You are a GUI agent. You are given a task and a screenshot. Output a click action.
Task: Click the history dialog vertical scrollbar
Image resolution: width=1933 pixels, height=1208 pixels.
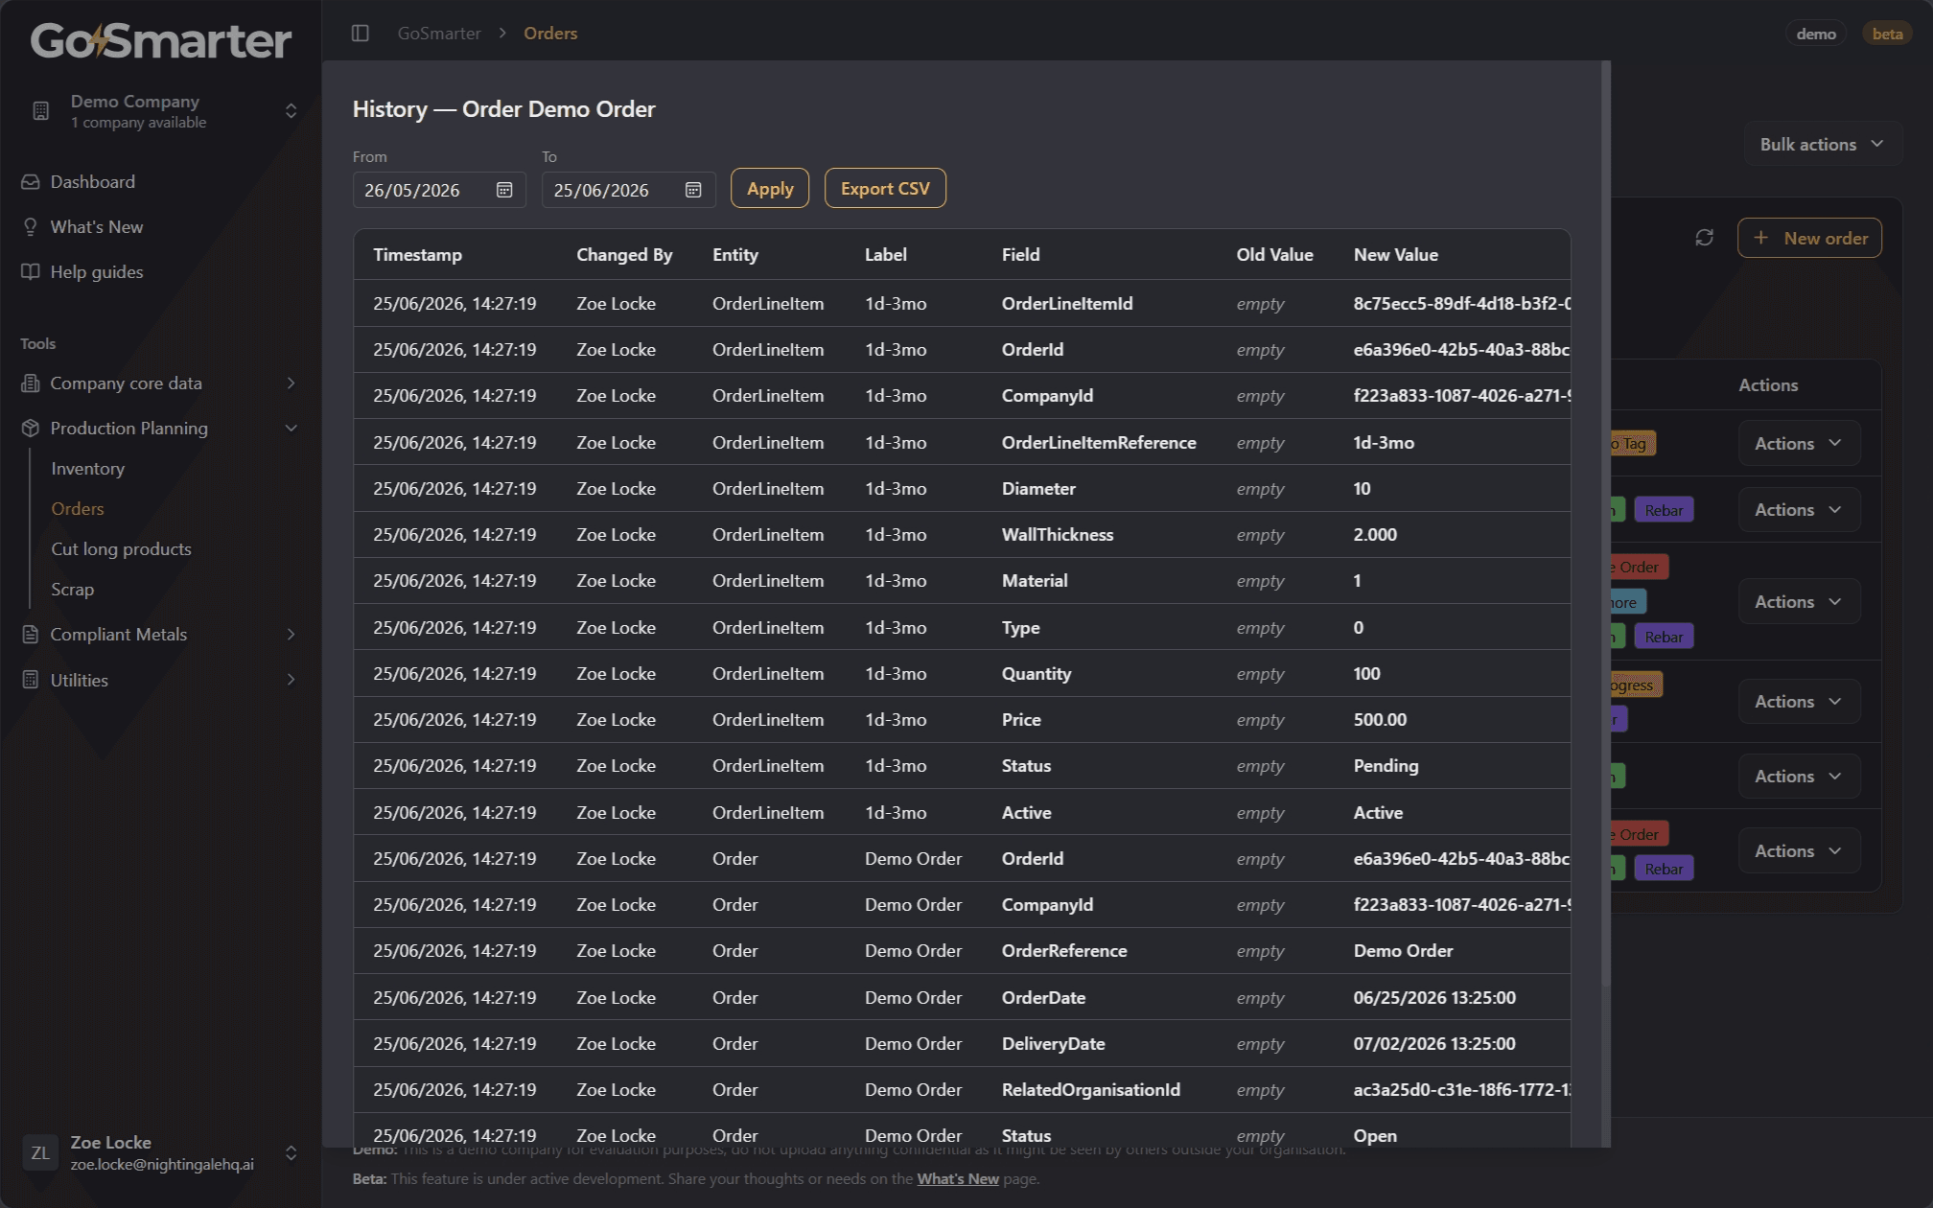pyautogui.click(x=1606, y=523)
